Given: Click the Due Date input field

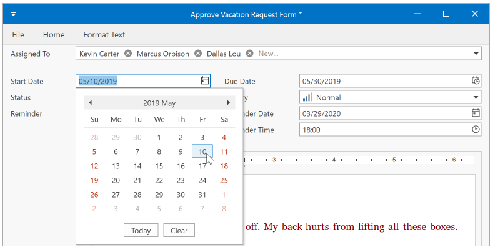Looking at the screenshot, I should tap(385, 81).
